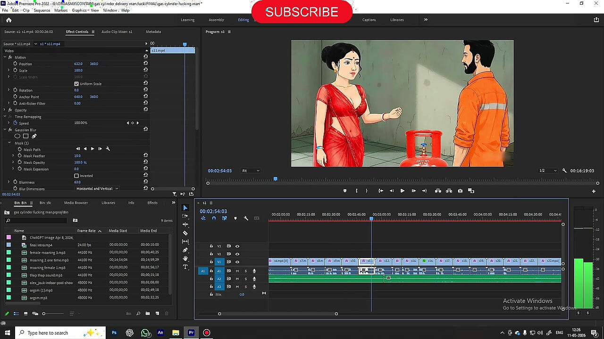Select the Hand tool

pyautogui.click(x=185, y=258)
